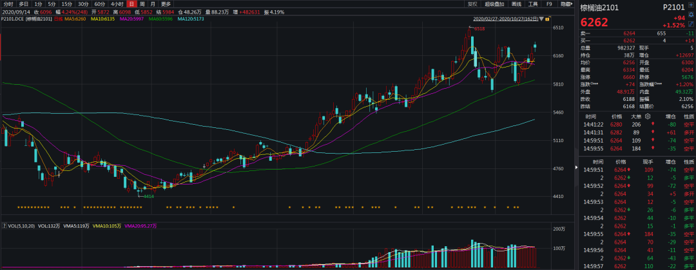Screen dimensions: 696x270
Task: Set a price alert with bell icon
Action: pos(692,16)
